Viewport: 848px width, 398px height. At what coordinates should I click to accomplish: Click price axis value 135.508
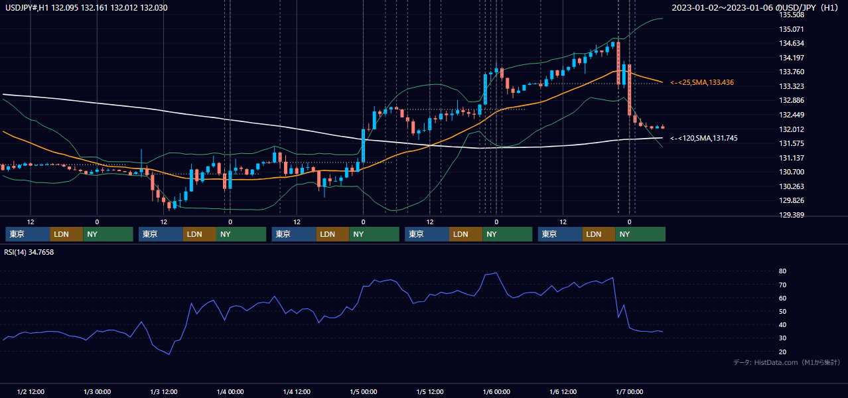[792, 15]
